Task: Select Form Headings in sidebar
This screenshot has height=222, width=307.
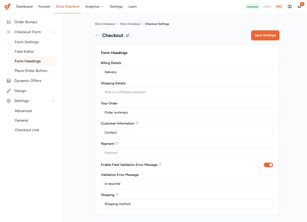Action: click(35, 61)
